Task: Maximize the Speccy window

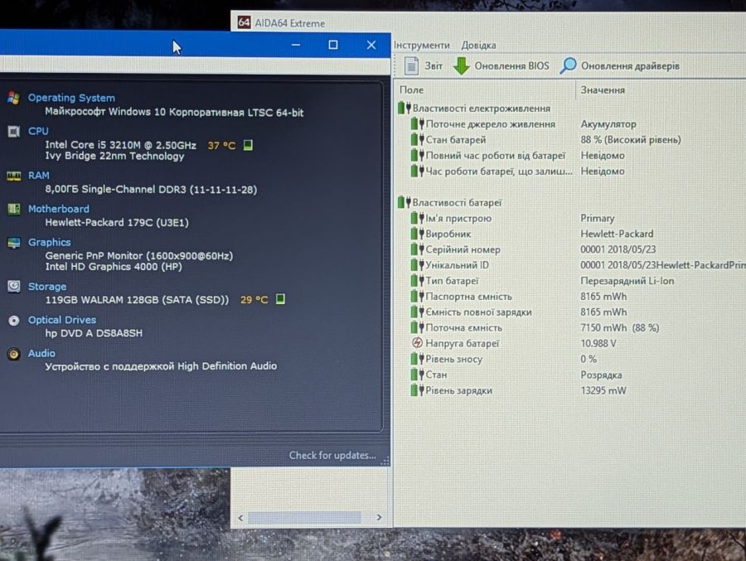Action: click(333, 45)
